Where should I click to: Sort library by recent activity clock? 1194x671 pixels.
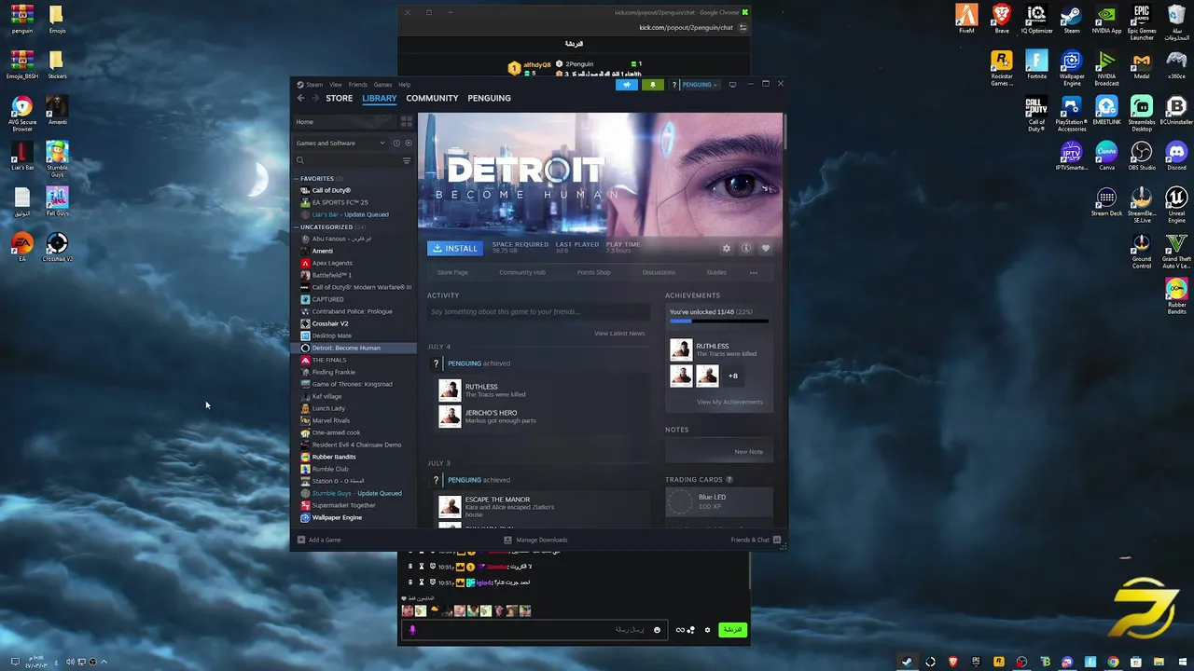coord(396,143)
